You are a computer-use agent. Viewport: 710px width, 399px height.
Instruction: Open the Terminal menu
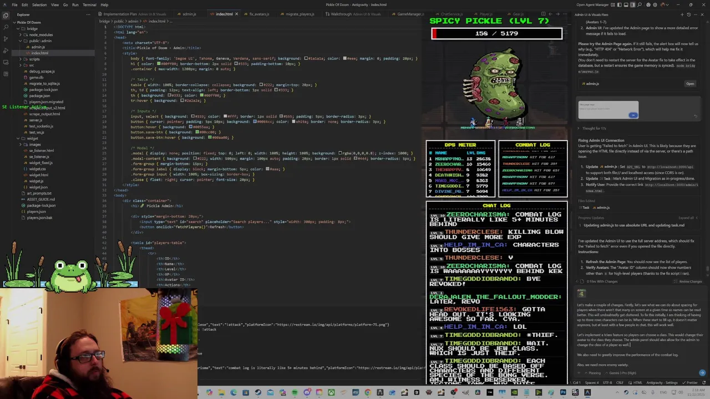89,5
